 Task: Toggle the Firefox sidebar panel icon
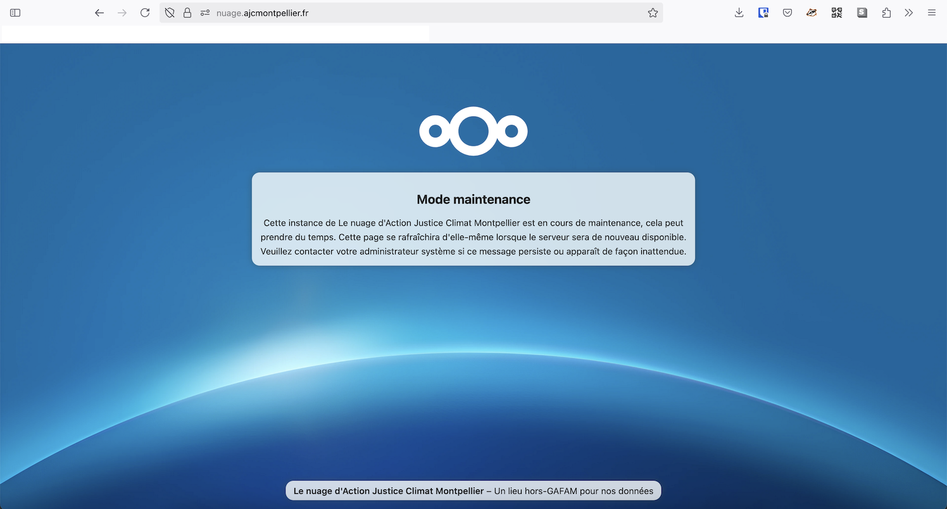pos(15,13)
